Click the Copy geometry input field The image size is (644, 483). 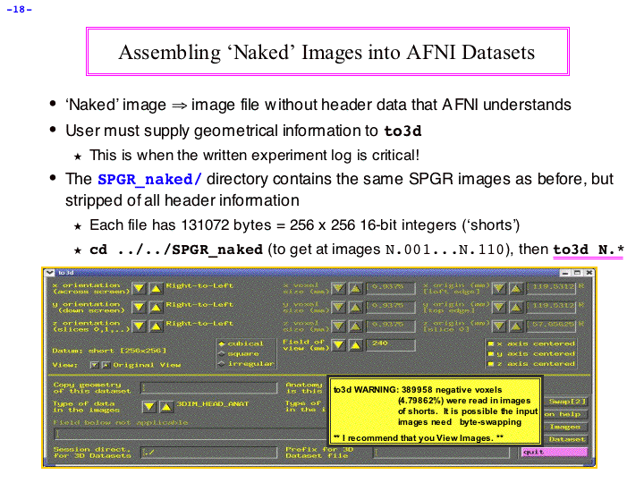pyautogui.click(x=208, y=386)
